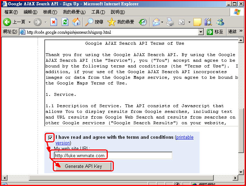
Task: Open the Back button history dropdown arrow
Action: (x=29, y=22)
